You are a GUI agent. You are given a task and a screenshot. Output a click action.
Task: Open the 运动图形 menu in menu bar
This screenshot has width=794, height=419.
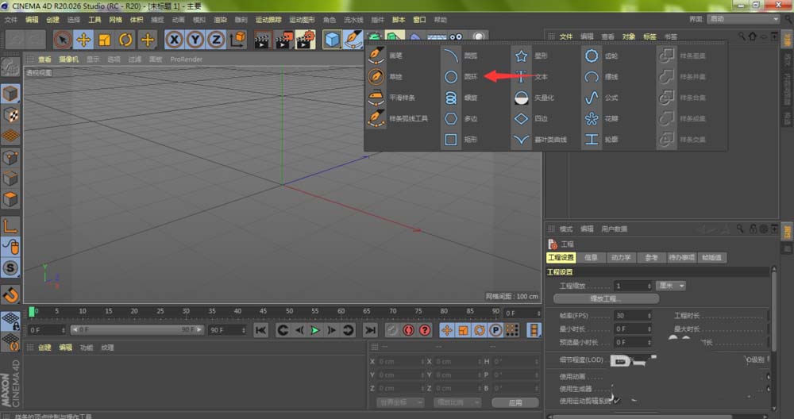point(301,19)
